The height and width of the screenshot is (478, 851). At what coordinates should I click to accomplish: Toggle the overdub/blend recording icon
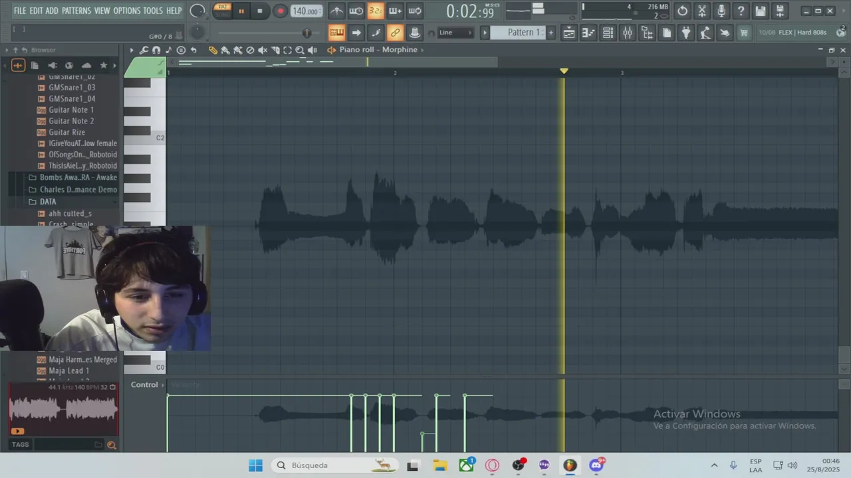coord(395,11)
